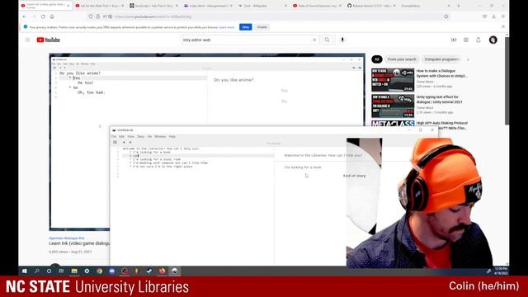The image size is (528, 297).
Task: Open the YouTube create video icon
Action: 454,40
